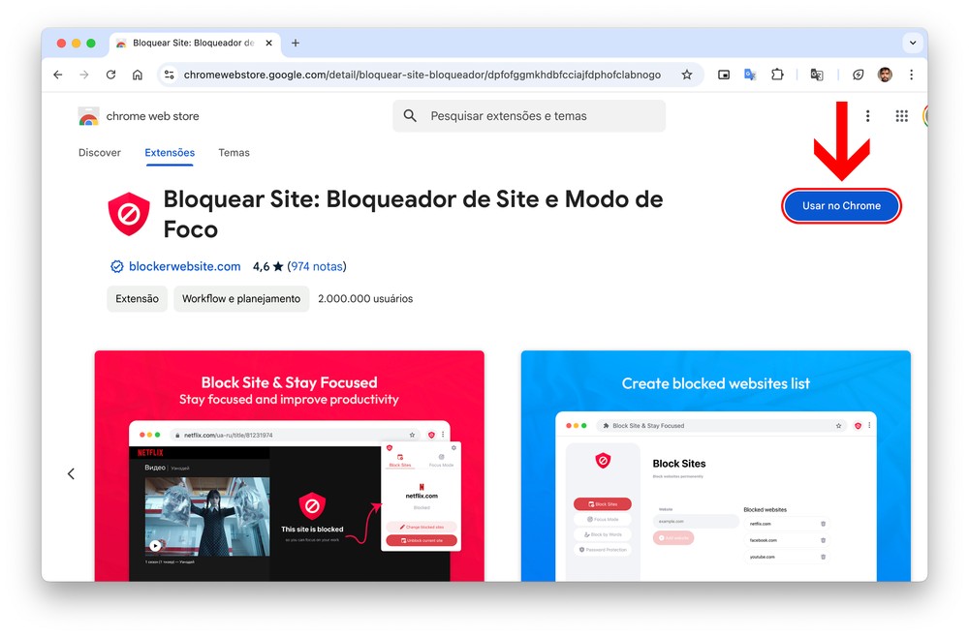Open the Google apps grid icon

(x=901, y=116)
